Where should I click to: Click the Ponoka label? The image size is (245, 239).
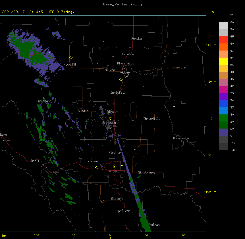136,39
